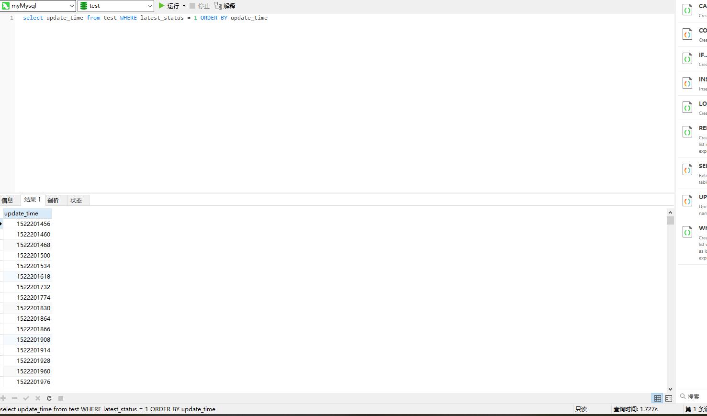Select the cell 1522201460
The image size is (707, 416).
27,235
